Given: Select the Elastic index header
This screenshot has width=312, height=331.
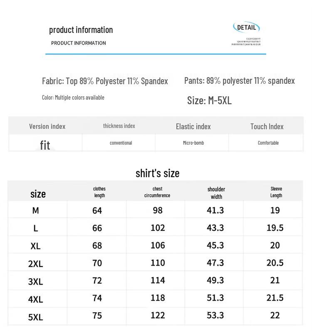Looking at the screenshot, I should 193,126.
